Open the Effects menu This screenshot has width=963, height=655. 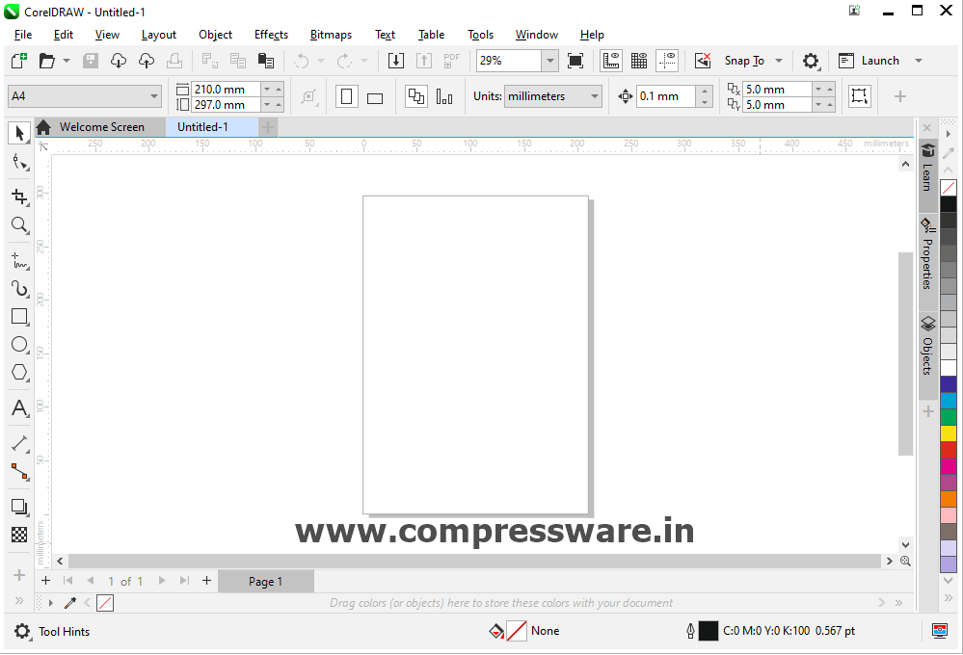pyautogui.click(x=272, y=35)
